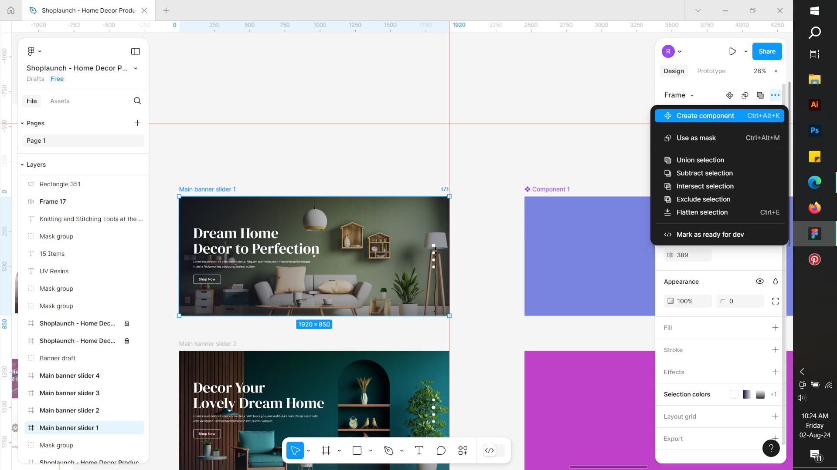The width and height of the screenshot is (837, 470).
Task: Open the help question mark button
Action: tap(771, 448)
